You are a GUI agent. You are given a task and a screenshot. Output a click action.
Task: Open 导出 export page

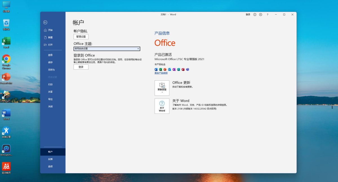(x=53, y=99)
